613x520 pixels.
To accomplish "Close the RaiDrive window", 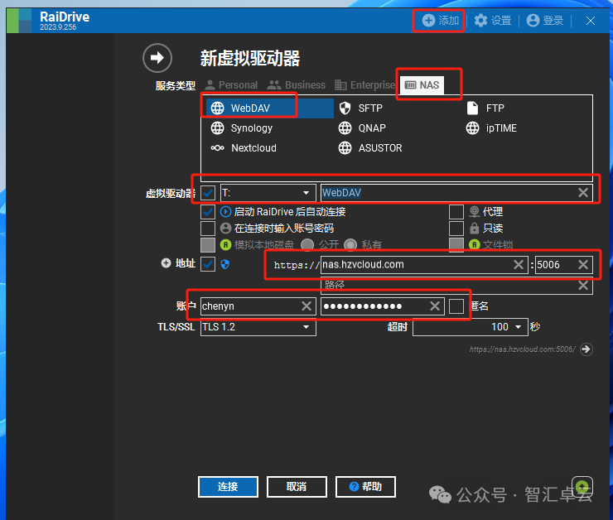I will 591,21.
